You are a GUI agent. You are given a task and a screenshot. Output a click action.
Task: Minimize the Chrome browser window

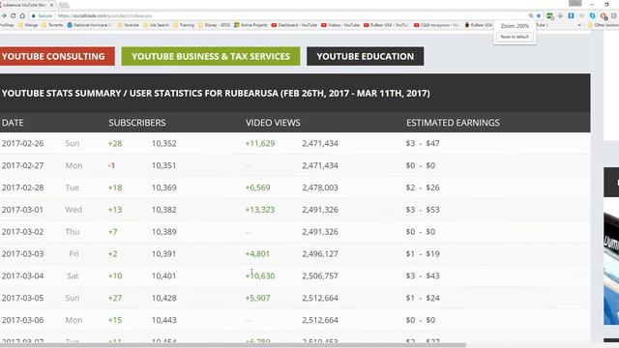point(592,4)
